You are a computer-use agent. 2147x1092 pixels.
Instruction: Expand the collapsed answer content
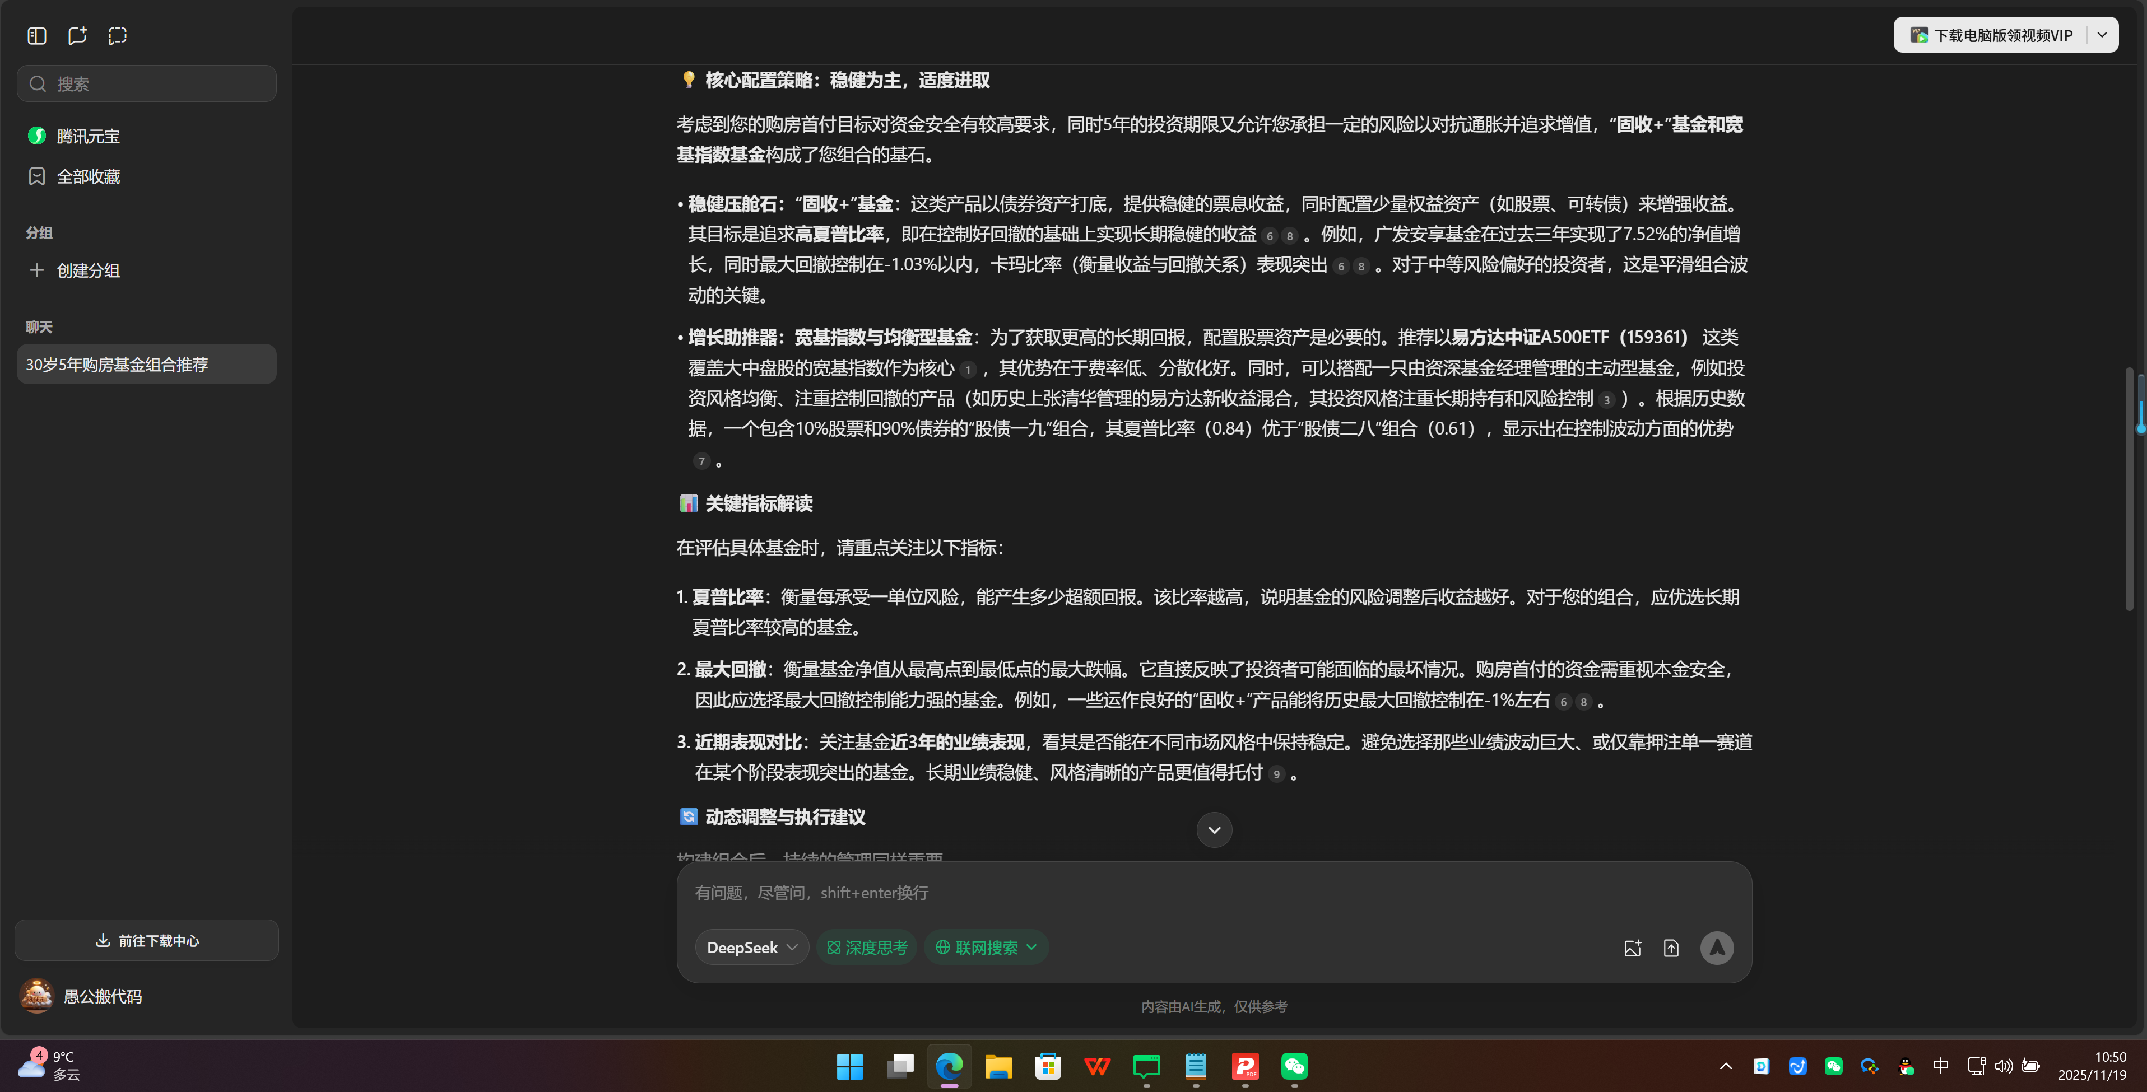(x=1214, y=829)
